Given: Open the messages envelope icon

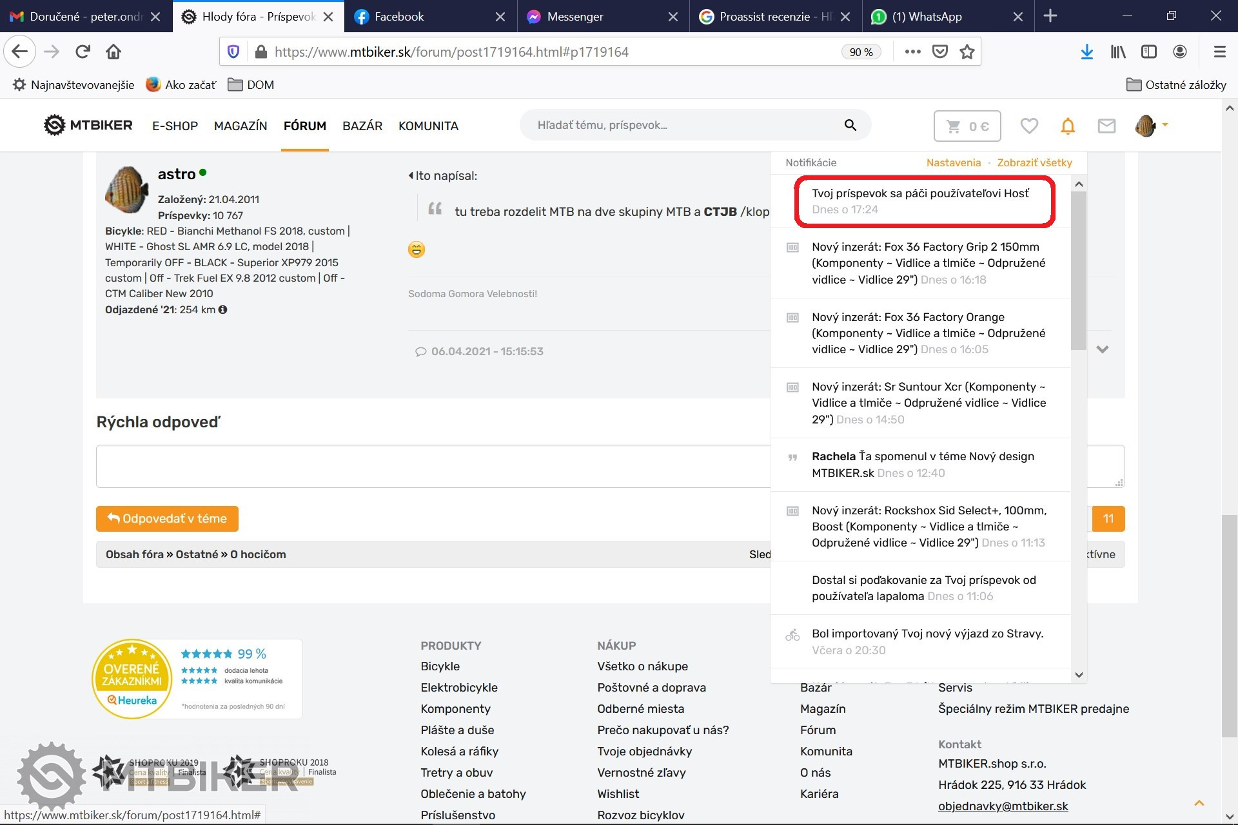Looking at the screenshot, I should point(1106,126).
